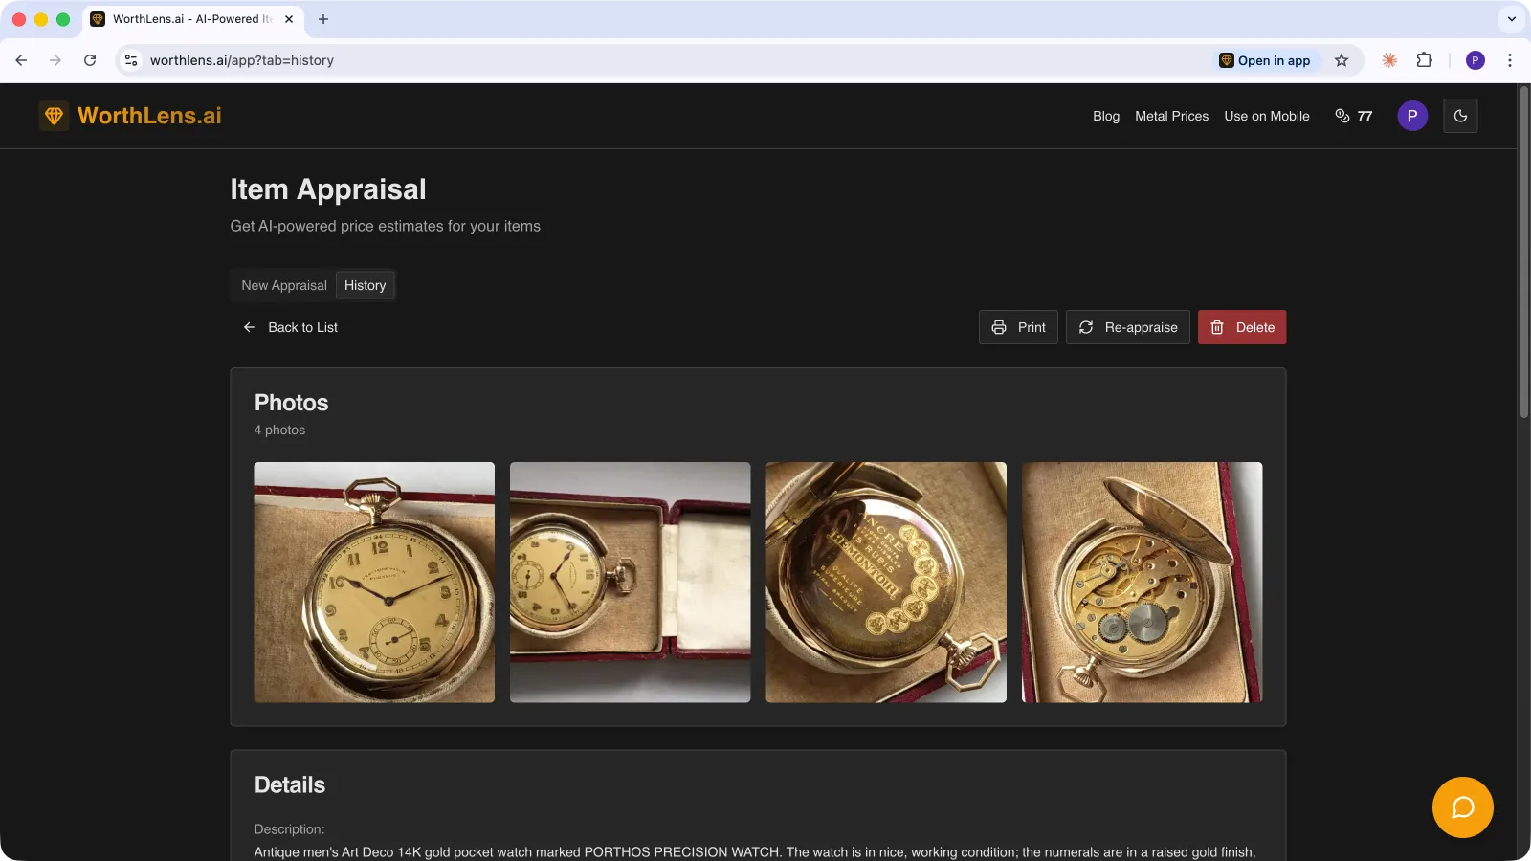The height and width of the screenshot is (861, 1531).
Task: Click the Open in app button
Action: 1265,60
